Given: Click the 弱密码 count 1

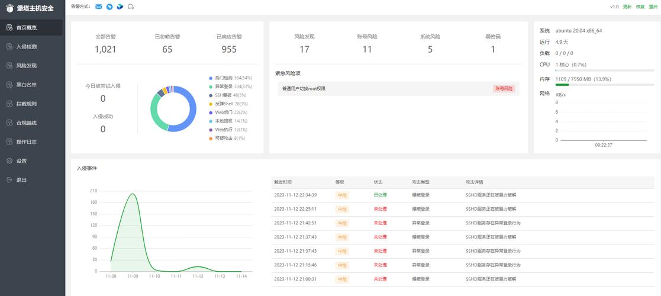Looking at the screenshot, I should coord(493,49).
